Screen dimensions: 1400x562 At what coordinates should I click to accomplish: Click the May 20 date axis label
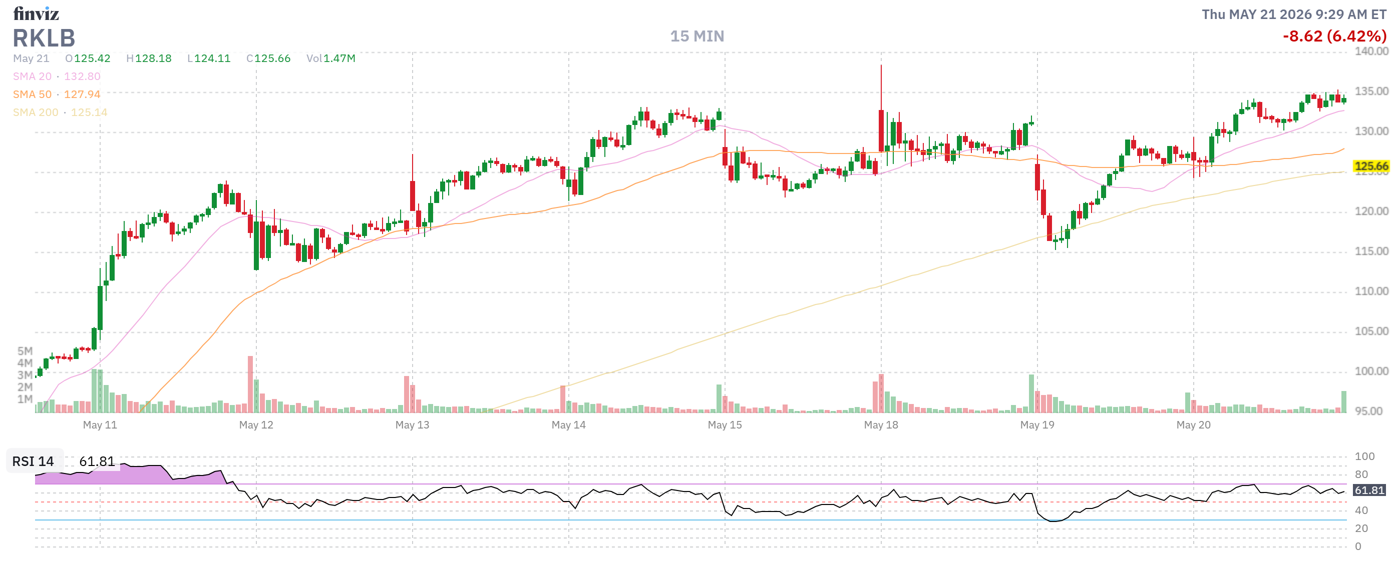1194,425
